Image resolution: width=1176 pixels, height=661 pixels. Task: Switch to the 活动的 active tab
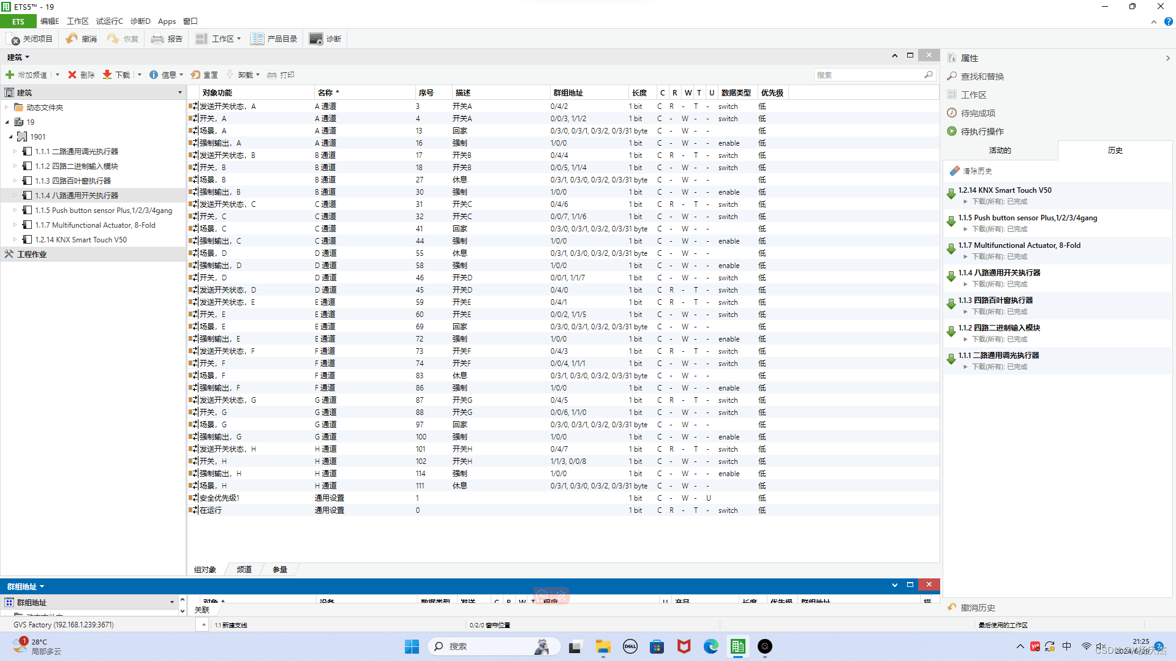tap(1000, 151)
